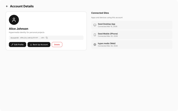178x111 pixels.
Task: Click the Hypermedia identity description text
Action: point(27,33)
